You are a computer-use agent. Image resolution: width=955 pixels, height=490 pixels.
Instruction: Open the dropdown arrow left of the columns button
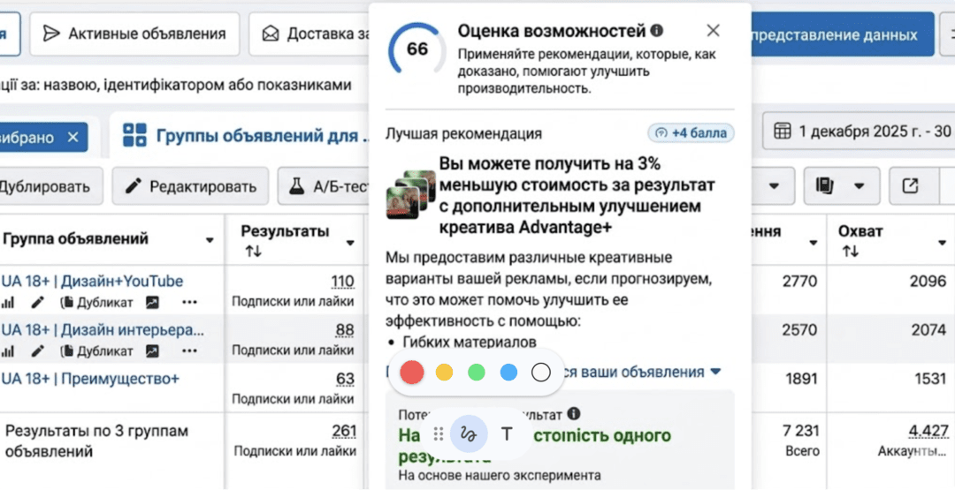pos(774,185)
